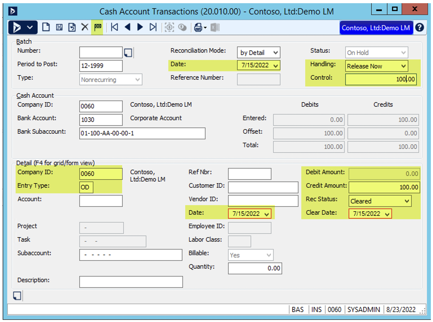The width and height of the screenshot is (433, 322).
Task: Open the Reconciliation Mode dropdown
Action: 276,52
